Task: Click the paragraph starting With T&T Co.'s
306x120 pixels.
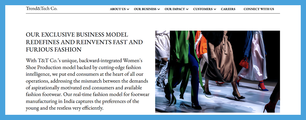Action: (87, 84)
